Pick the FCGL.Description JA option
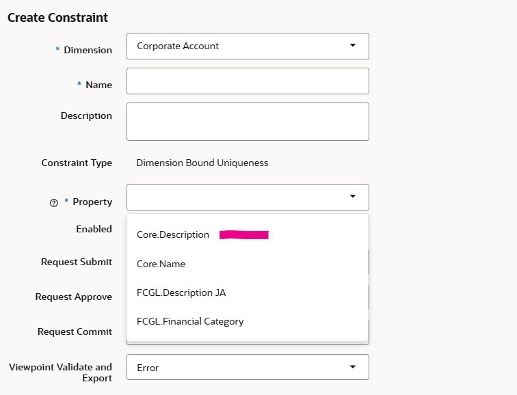The height and width of the screenshot is (395, 517). (x=181, y=292)
